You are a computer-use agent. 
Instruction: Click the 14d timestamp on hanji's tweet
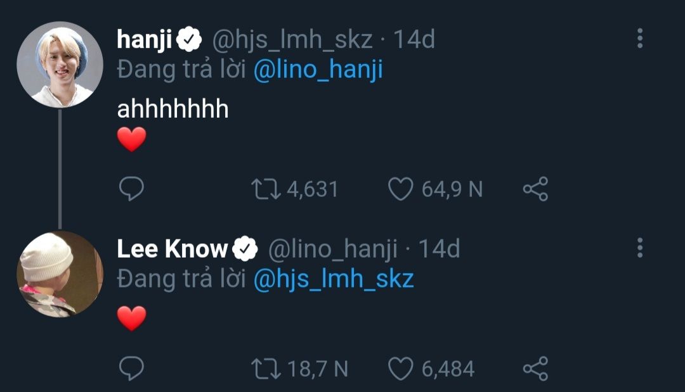[414, 40]
